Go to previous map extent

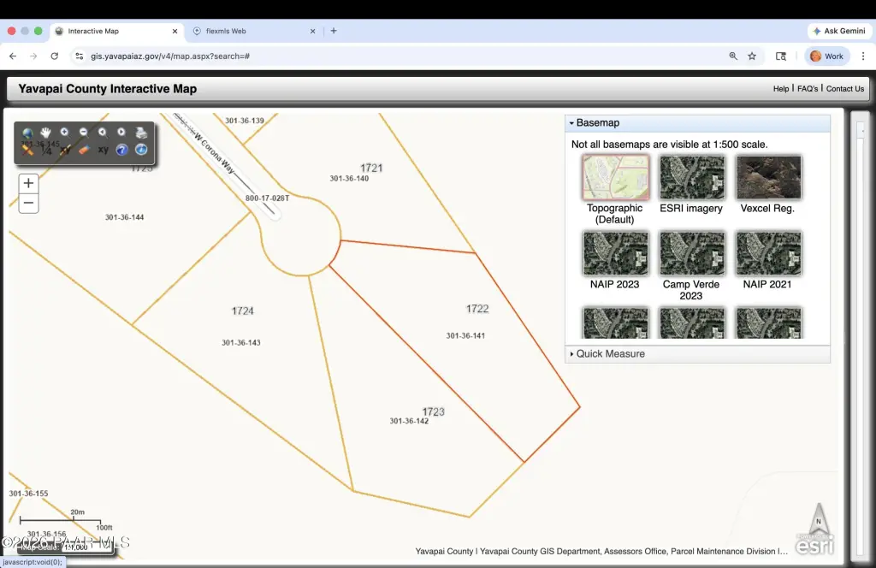pyautogui.click(x=103, y=133)
